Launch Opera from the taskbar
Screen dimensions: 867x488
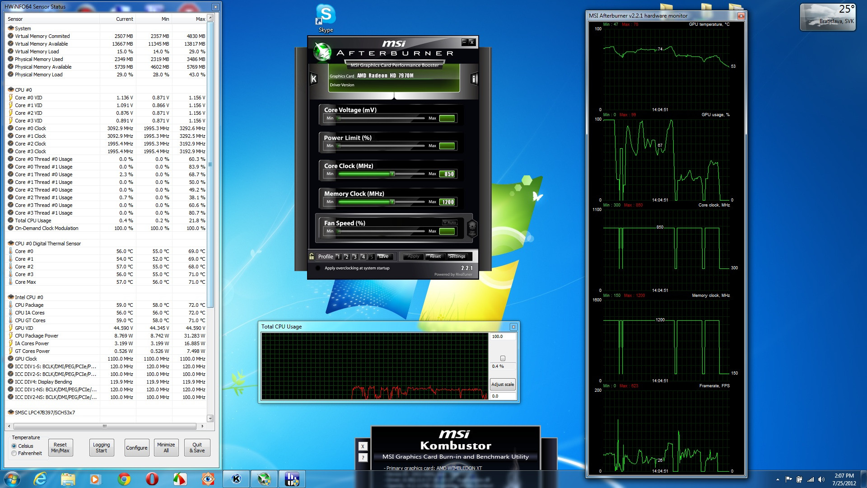pos(152,479)
